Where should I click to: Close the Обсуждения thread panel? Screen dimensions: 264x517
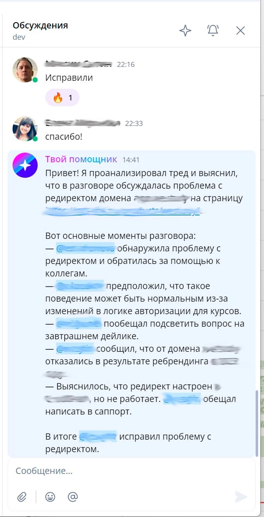[241, 31]
